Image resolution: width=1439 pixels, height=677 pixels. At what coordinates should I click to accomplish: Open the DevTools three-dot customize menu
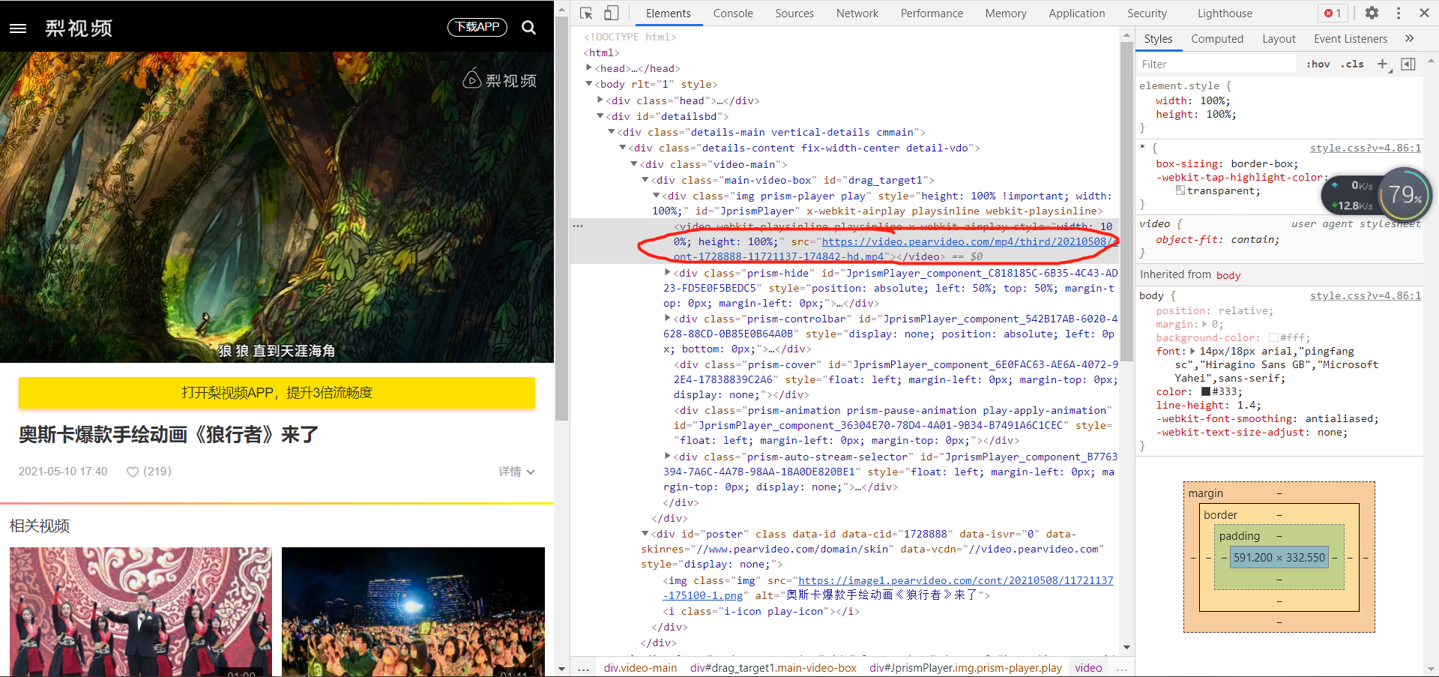click(1399, 13)
